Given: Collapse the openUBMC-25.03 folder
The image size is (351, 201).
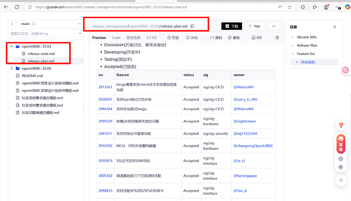Looking at the screenshot, I should [12, 46].
